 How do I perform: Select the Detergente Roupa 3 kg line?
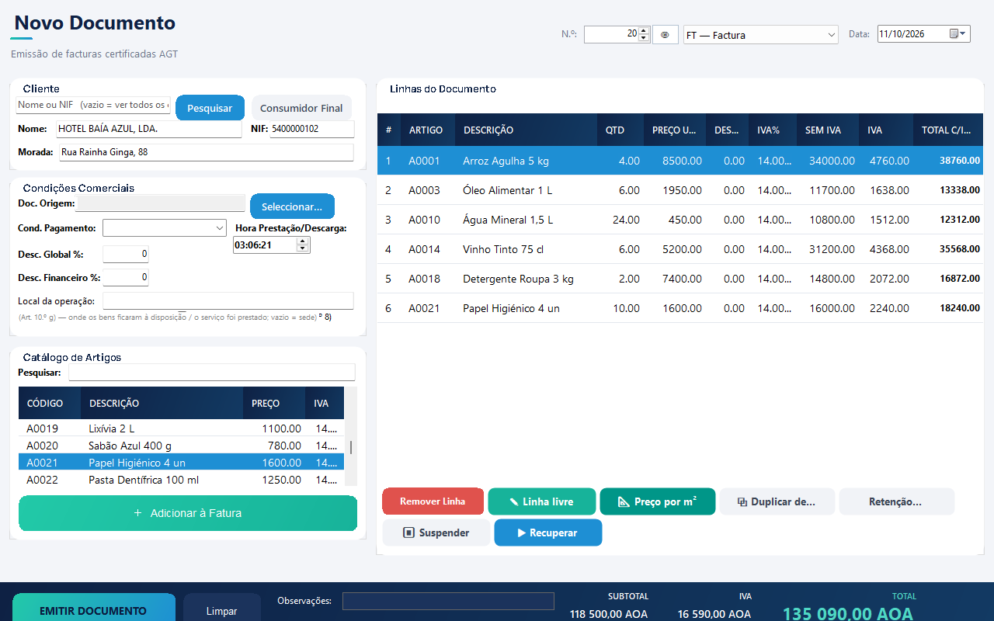point(679,279)
